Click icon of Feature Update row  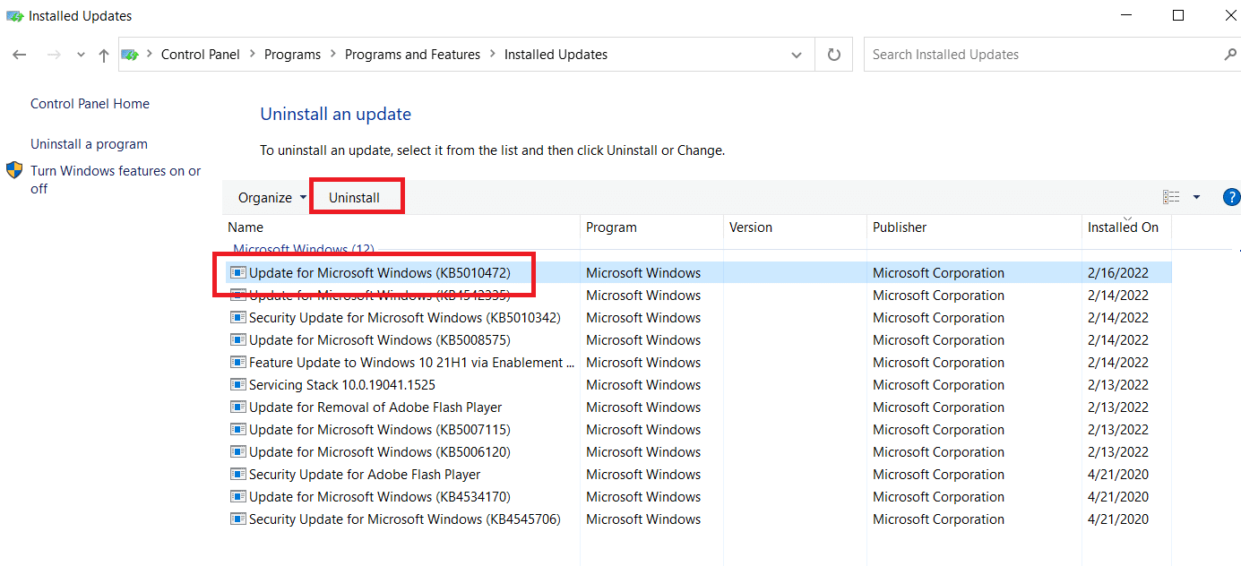[x=237, y=363]
